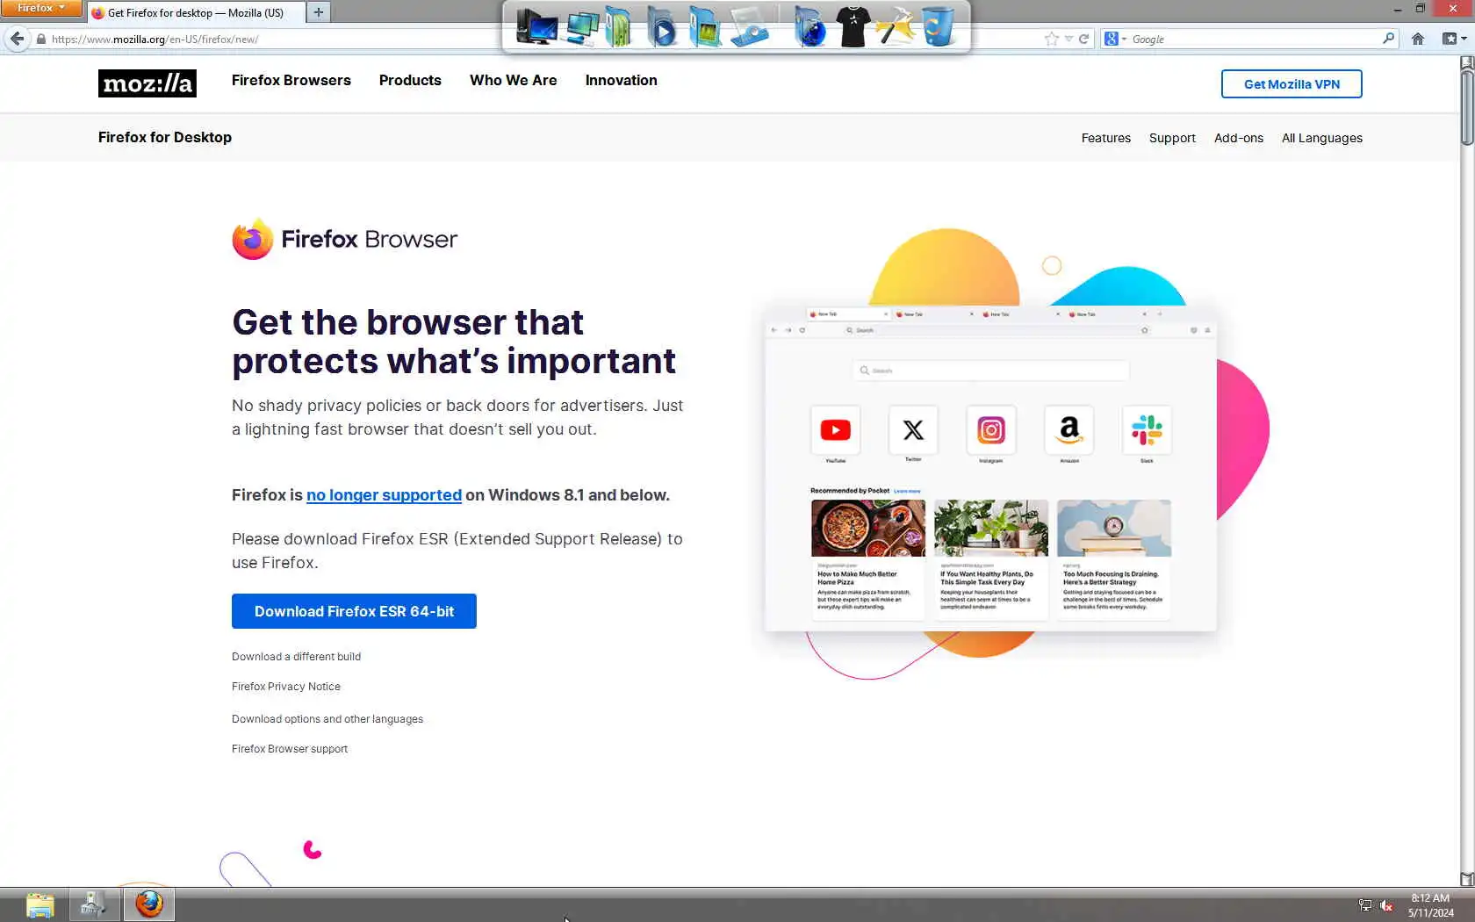The width and height of the screenshot is (1475, 922).
Task: Click the Google search input field
Action: tap(1256, 39)
